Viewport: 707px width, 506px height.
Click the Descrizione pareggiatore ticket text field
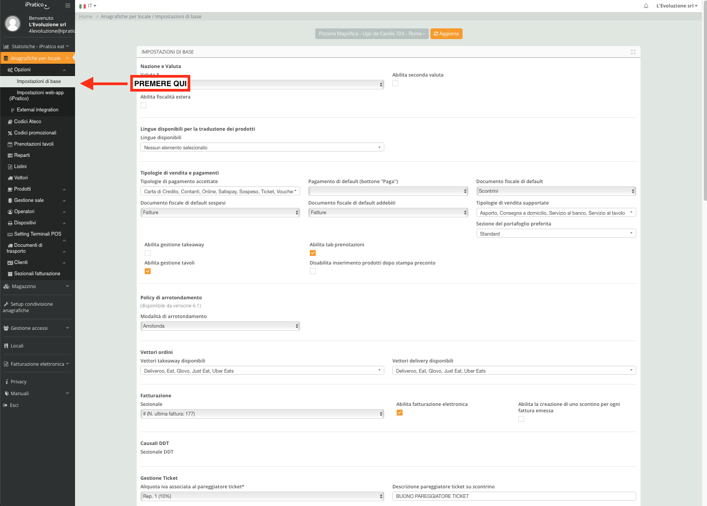[x=513, y=496]
